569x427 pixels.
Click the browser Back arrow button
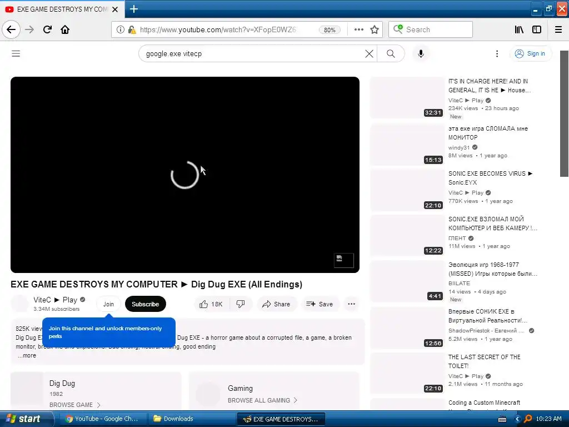tap(11, 29)
